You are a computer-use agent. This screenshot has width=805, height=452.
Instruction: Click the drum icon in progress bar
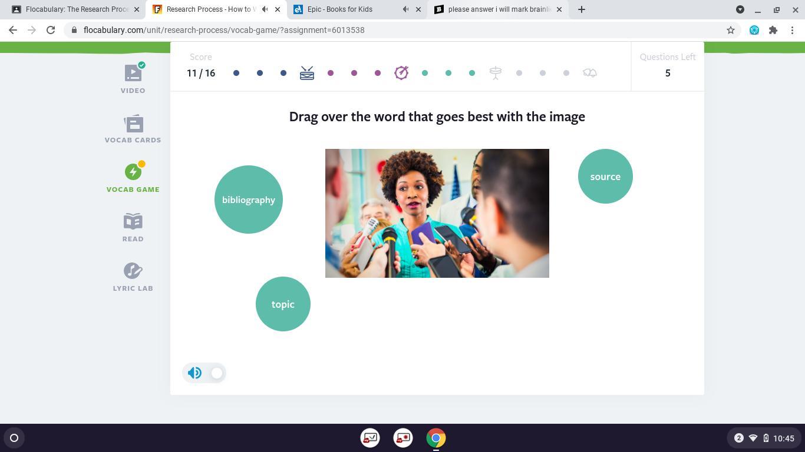307,73
